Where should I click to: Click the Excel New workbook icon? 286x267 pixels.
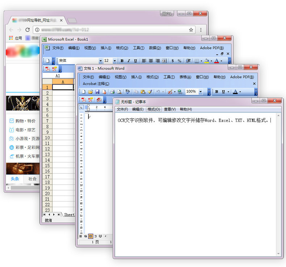click(47, 61)
